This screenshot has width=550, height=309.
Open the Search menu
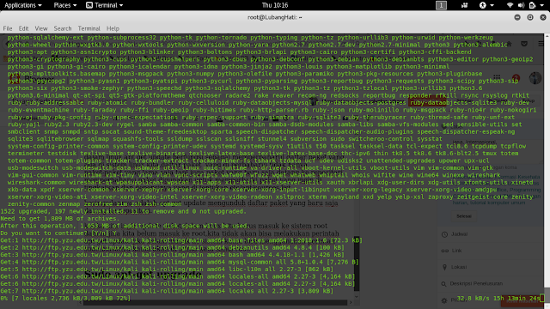(x=63, y=28)
